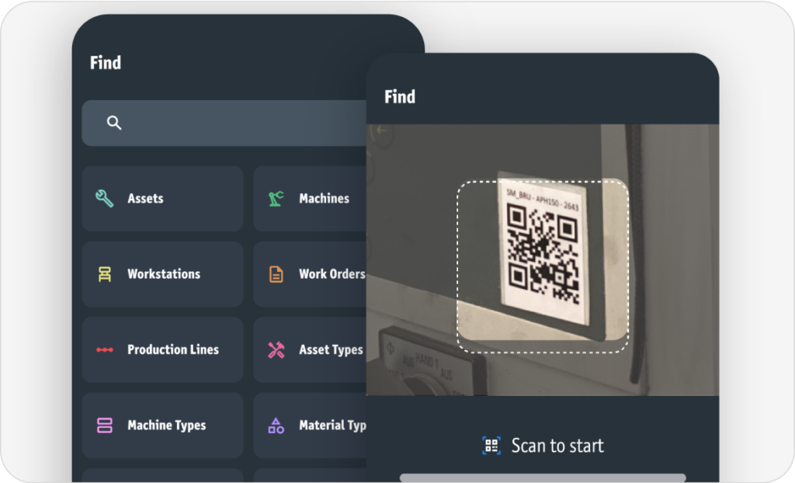
Task: Select the purple Machine Types icon
Action: point(104,425)
